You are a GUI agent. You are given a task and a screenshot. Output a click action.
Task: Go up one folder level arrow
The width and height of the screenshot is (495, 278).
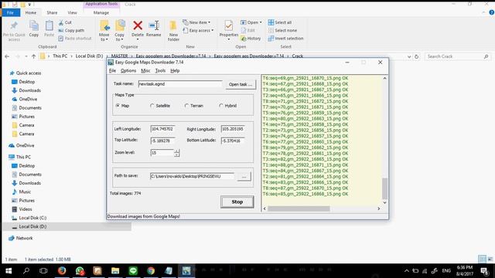[33, 56]
